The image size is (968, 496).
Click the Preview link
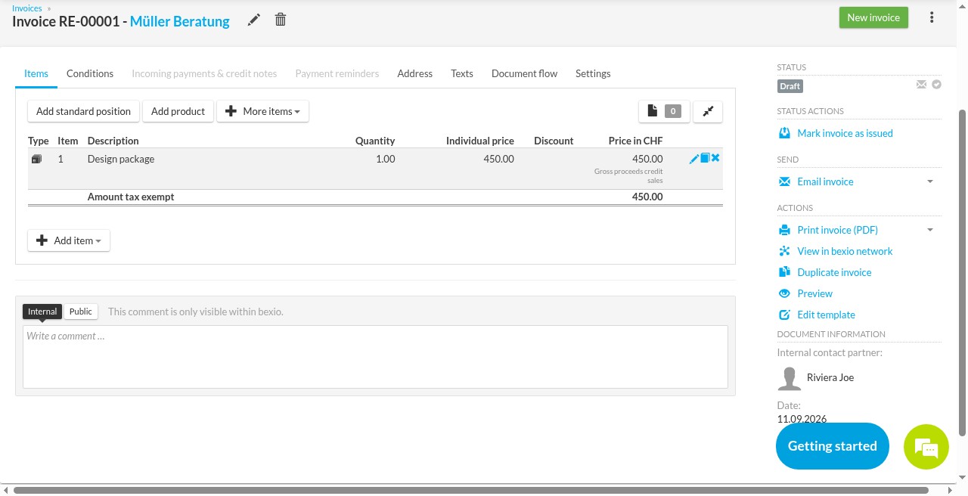[x=814, y=293]
